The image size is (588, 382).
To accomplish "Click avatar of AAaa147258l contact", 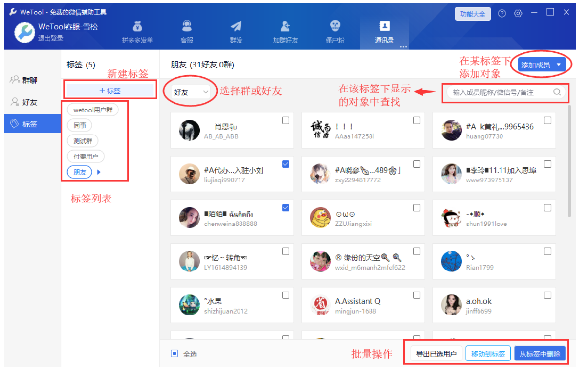I will tap(321, 131).
